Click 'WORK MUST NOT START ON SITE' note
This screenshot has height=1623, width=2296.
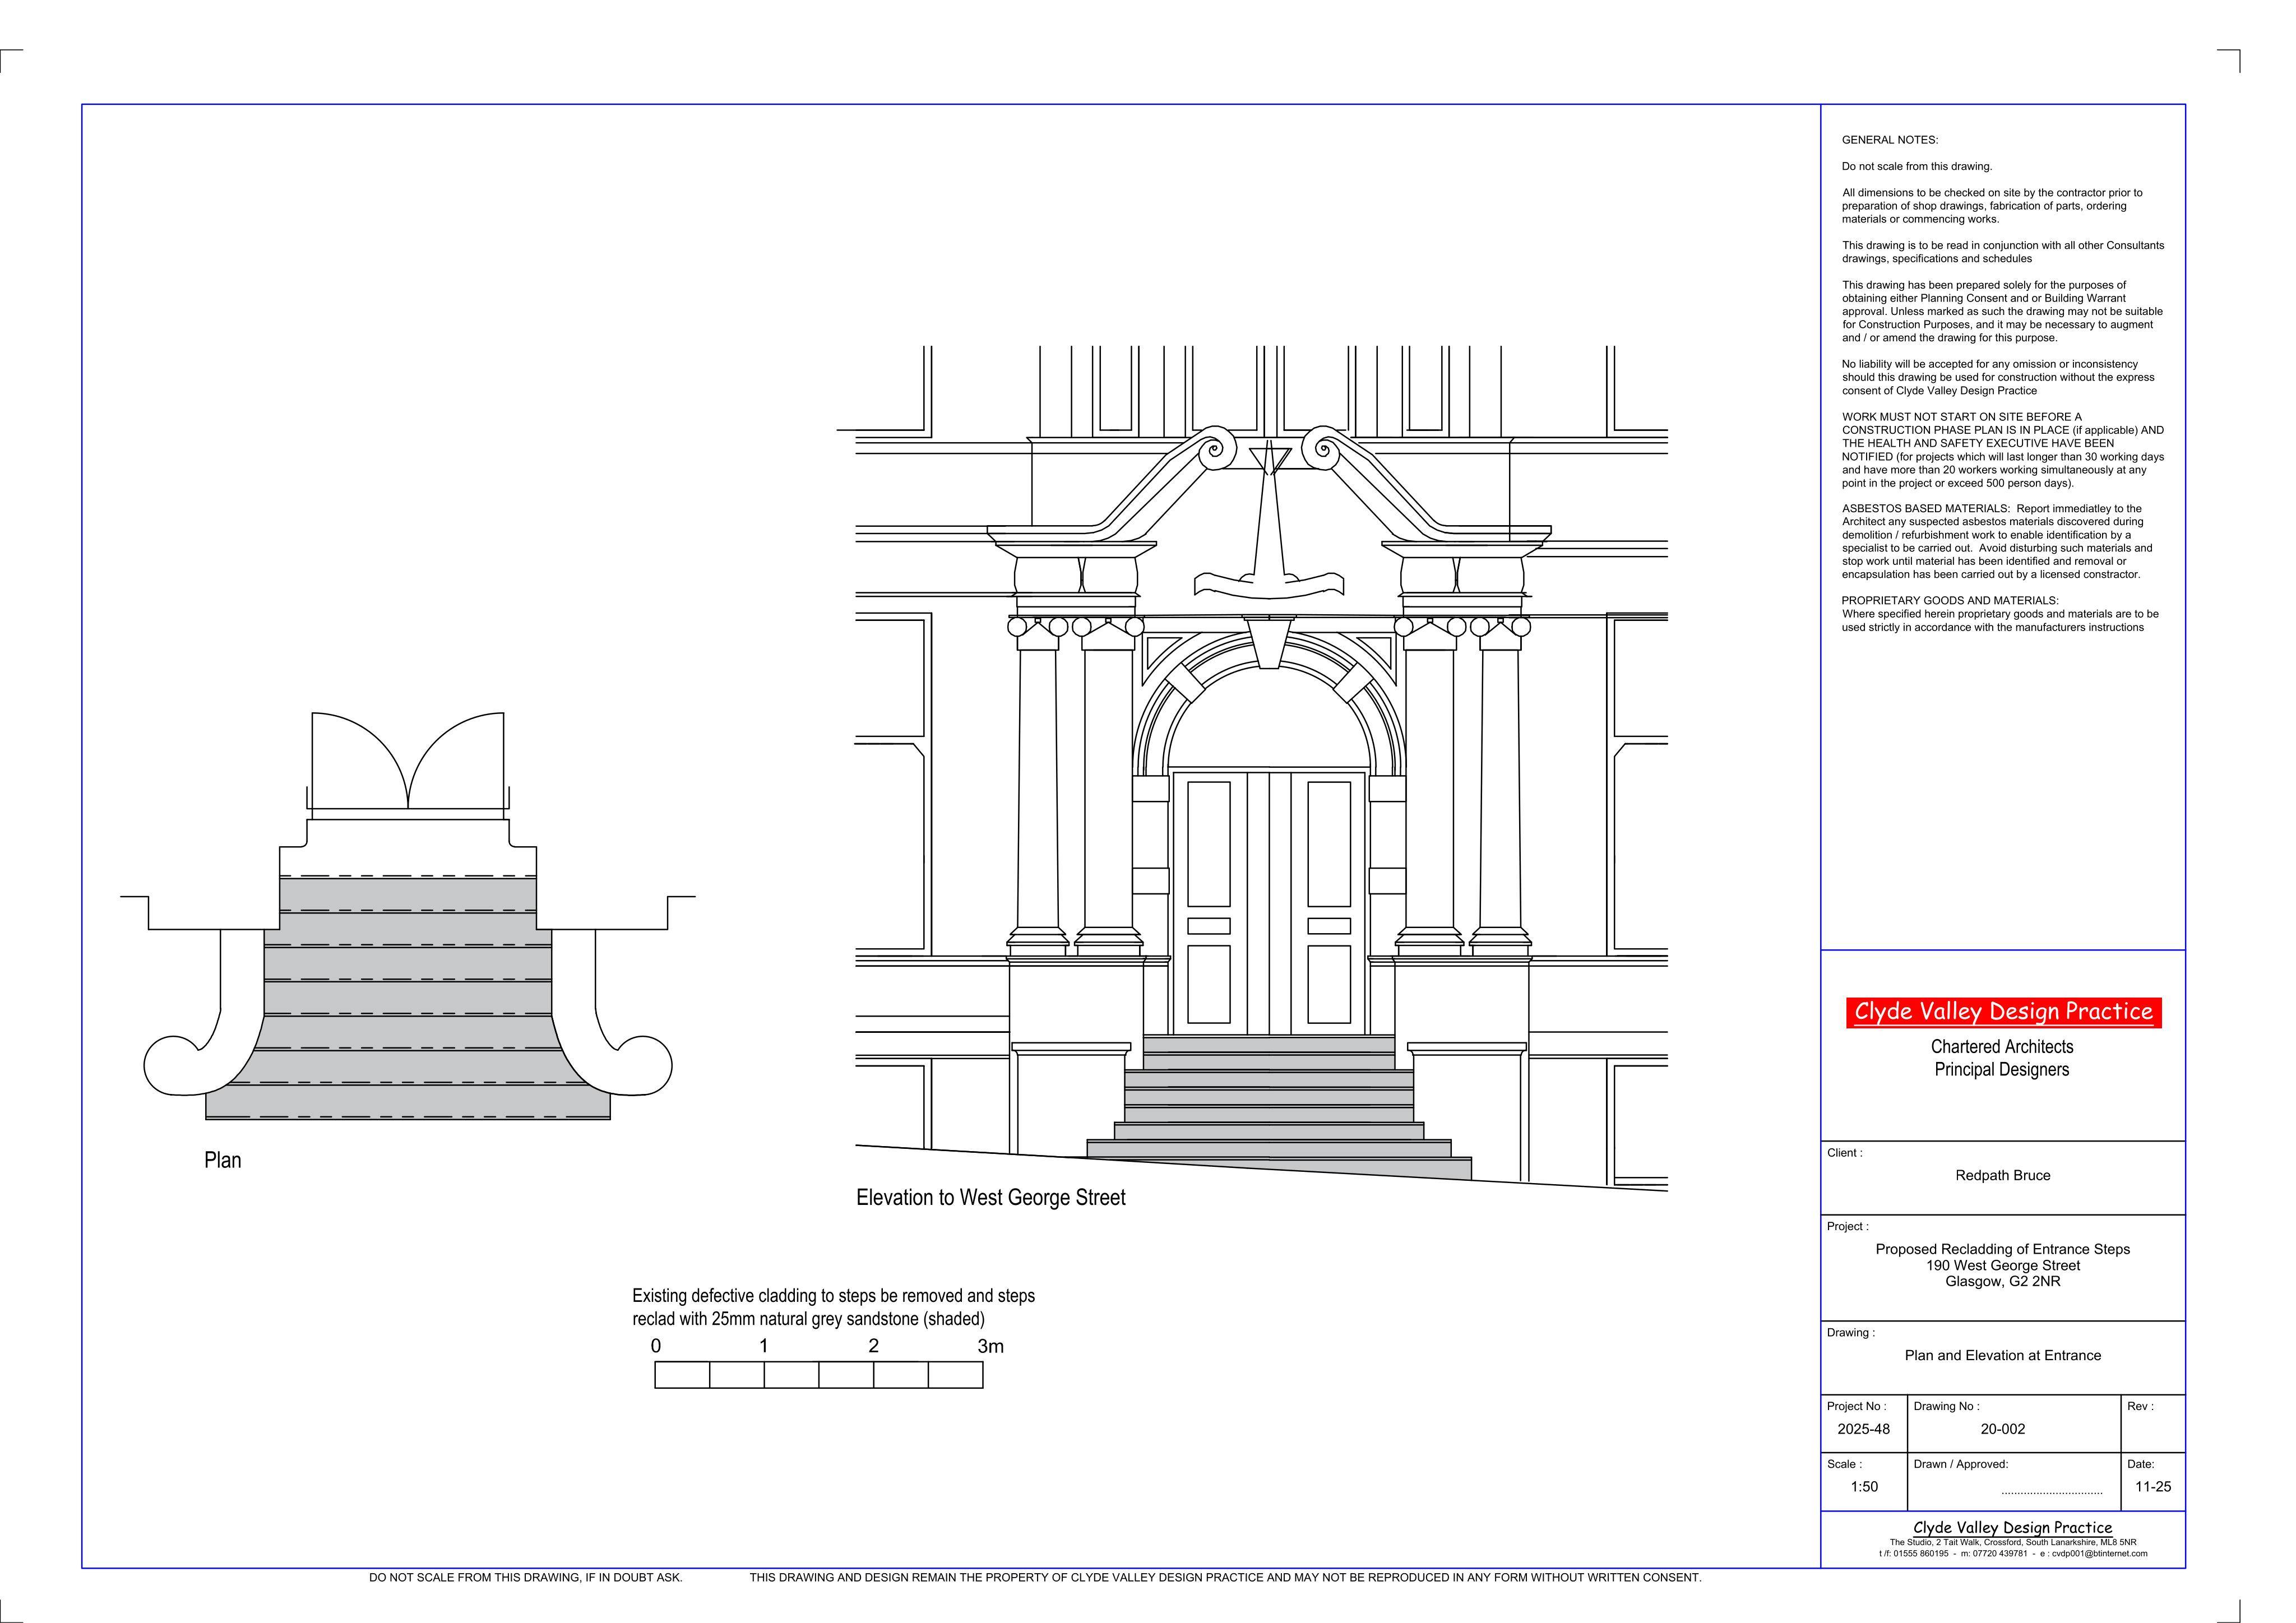[x=2003, y=450]
